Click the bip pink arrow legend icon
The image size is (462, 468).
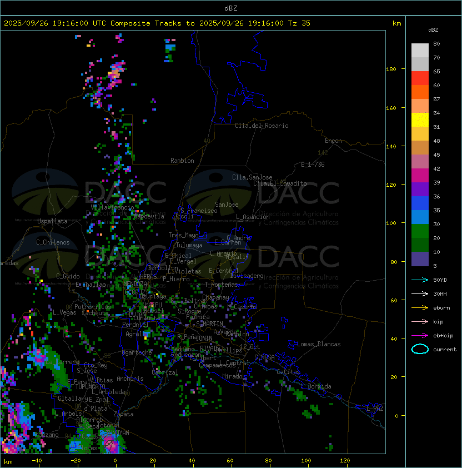(x=420, y=321)
